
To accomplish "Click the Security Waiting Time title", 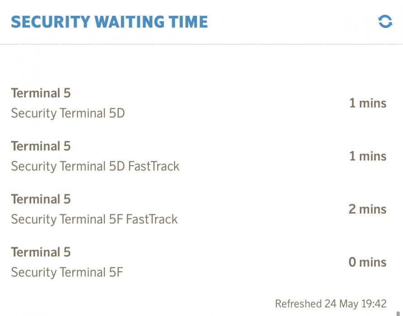I will pyautogui.click(x=109, y=22).
